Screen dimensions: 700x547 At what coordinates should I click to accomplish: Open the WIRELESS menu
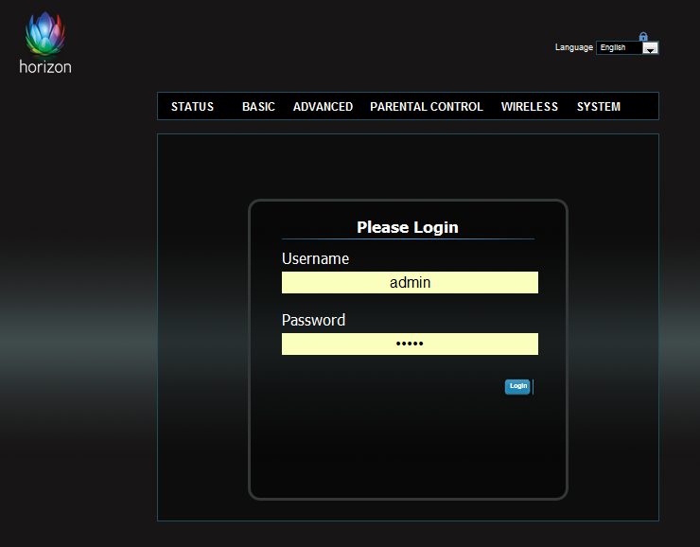(x=530, y=107)
